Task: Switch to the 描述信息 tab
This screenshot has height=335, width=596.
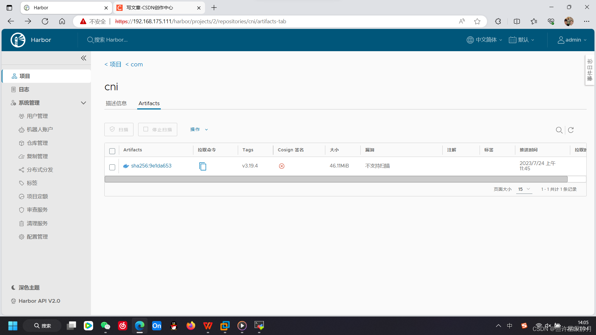Action: click(116, 103)
